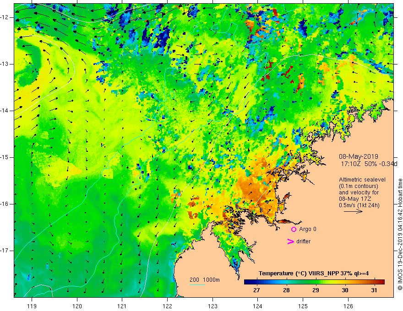Click the "drifter" legend label
Viewport: 403px width, 311px height.
303,241
